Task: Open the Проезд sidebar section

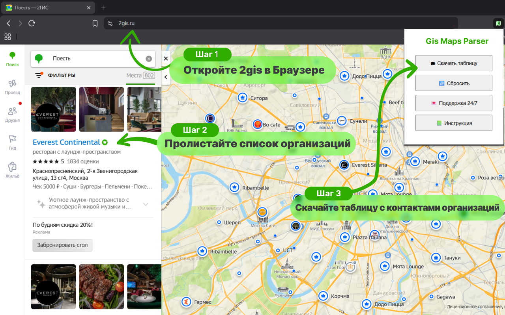Action: (x=12, y=87)
